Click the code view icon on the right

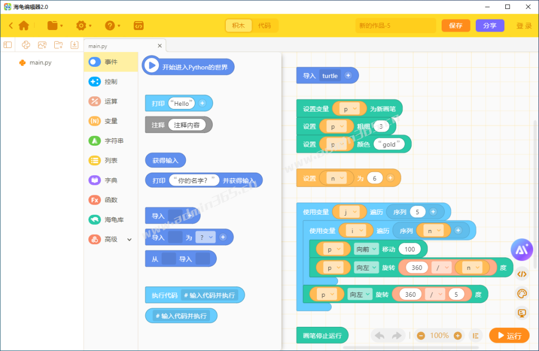[522, 274]
